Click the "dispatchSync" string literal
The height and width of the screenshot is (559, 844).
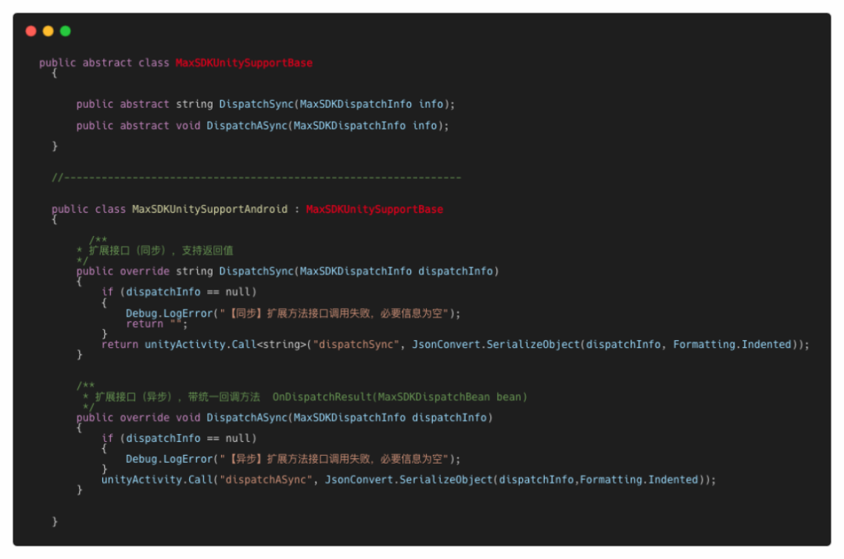[x=356, y=344]
